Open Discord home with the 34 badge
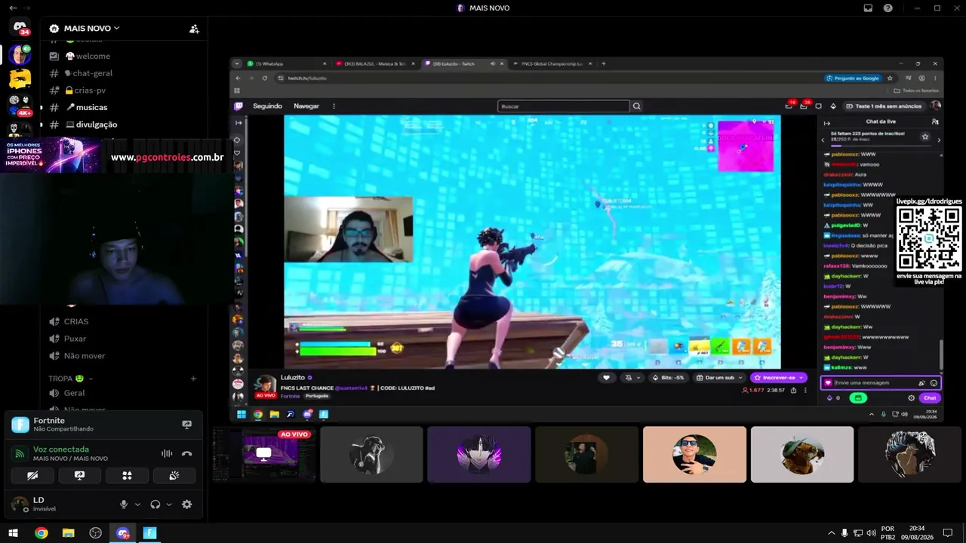Image resolution: width=966 pixels, height=543 pixels. [20, 29]
